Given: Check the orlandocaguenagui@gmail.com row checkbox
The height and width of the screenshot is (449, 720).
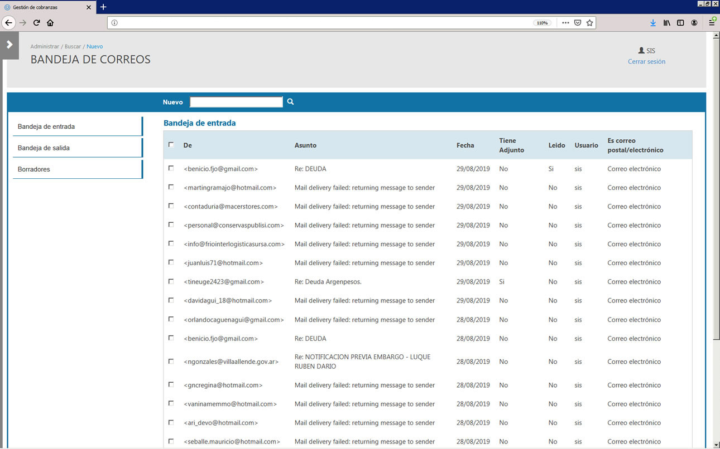Looking at the screenshot, I should tap(171, 319).
